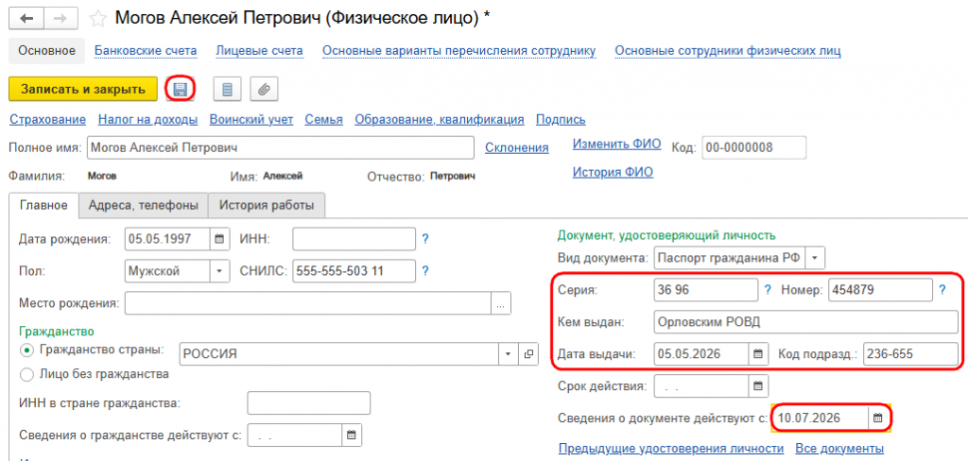Open the Подпись link
Viewport: 968px width, 461px height.
pyautogui.click(x=561, y=120)
